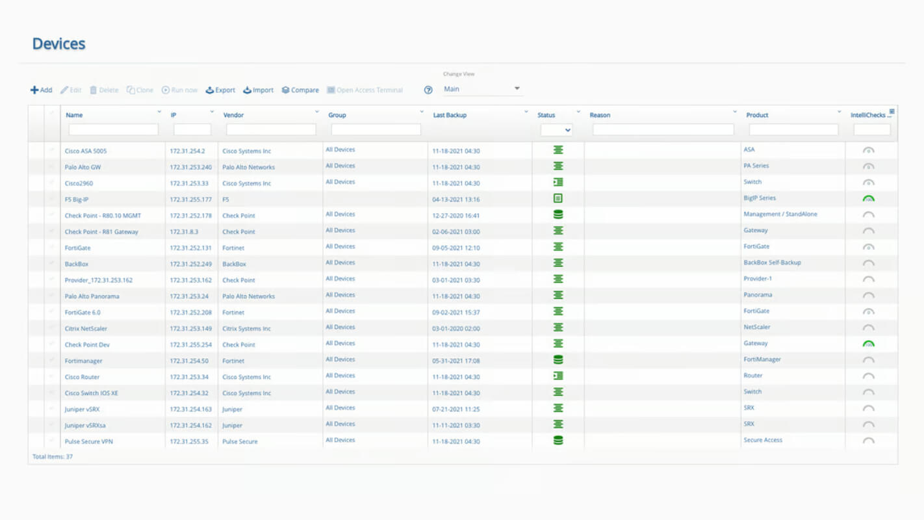
Task: Click the Total Items: 37 text
Action: pos(53,457)
